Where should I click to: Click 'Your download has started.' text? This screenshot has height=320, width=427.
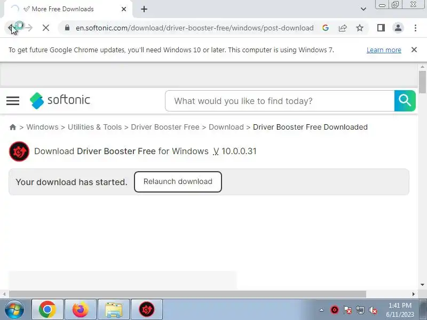(x=72, y=182)
